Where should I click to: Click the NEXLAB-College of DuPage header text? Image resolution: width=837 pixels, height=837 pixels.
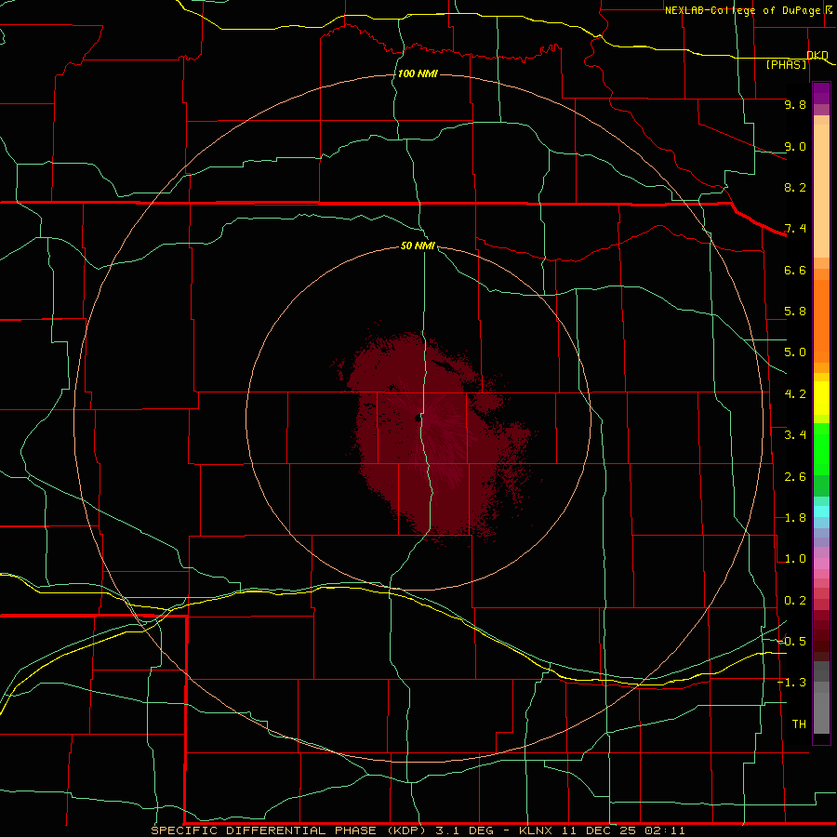pyautogui.click(x=742, y=10)
